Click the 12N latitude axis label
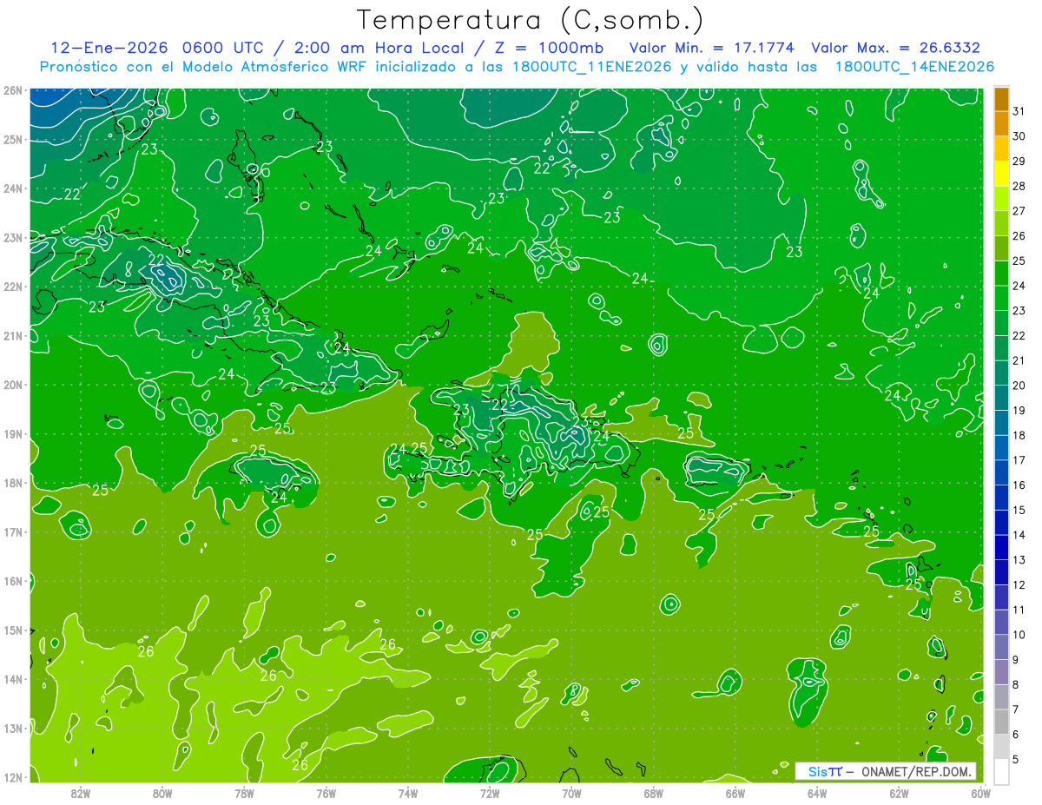 [12, 777]
